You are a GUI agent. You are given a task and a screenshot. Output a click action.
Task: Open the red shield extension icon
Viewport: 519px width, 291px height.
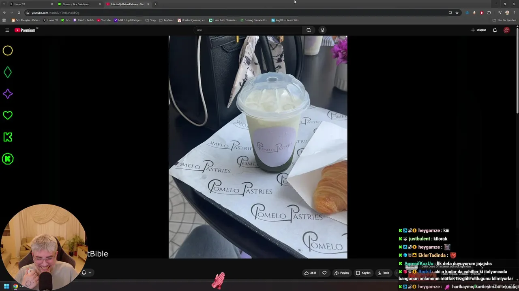point(482,13)
